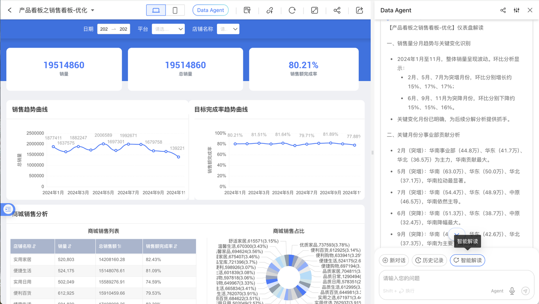539x304 pixels.
Task: Switch to desktop layout view
Action: tap(156, 10)
